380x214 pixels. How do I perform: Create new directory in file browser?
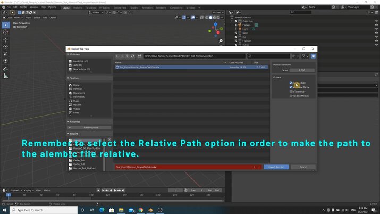(139, 56)
